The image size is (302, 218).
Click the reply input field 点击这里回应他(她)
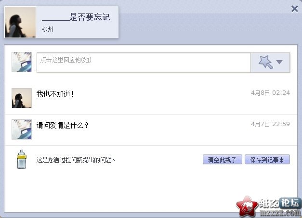tap(144, 63)
